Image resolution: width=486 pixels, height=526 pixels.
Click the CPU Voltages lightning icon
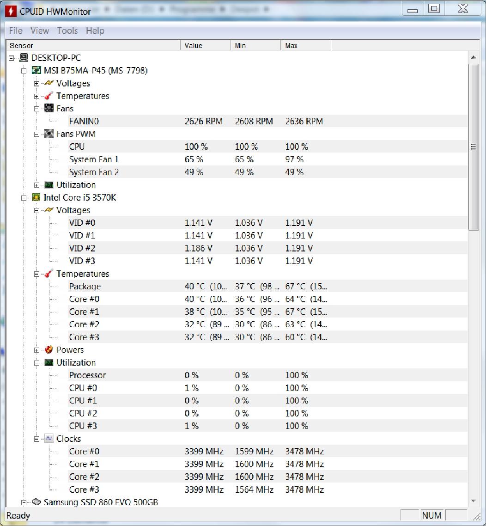[49, 210]
